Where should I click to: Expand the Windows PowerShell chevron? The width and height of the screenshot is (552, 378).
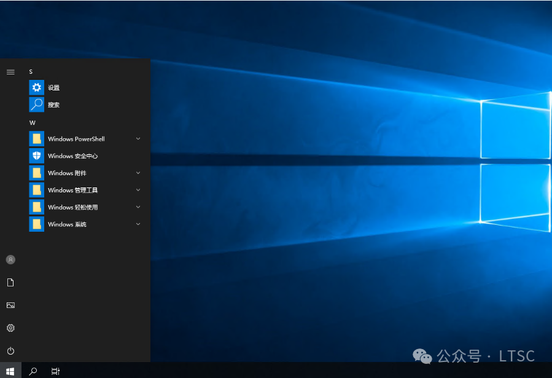pos(138,139)
